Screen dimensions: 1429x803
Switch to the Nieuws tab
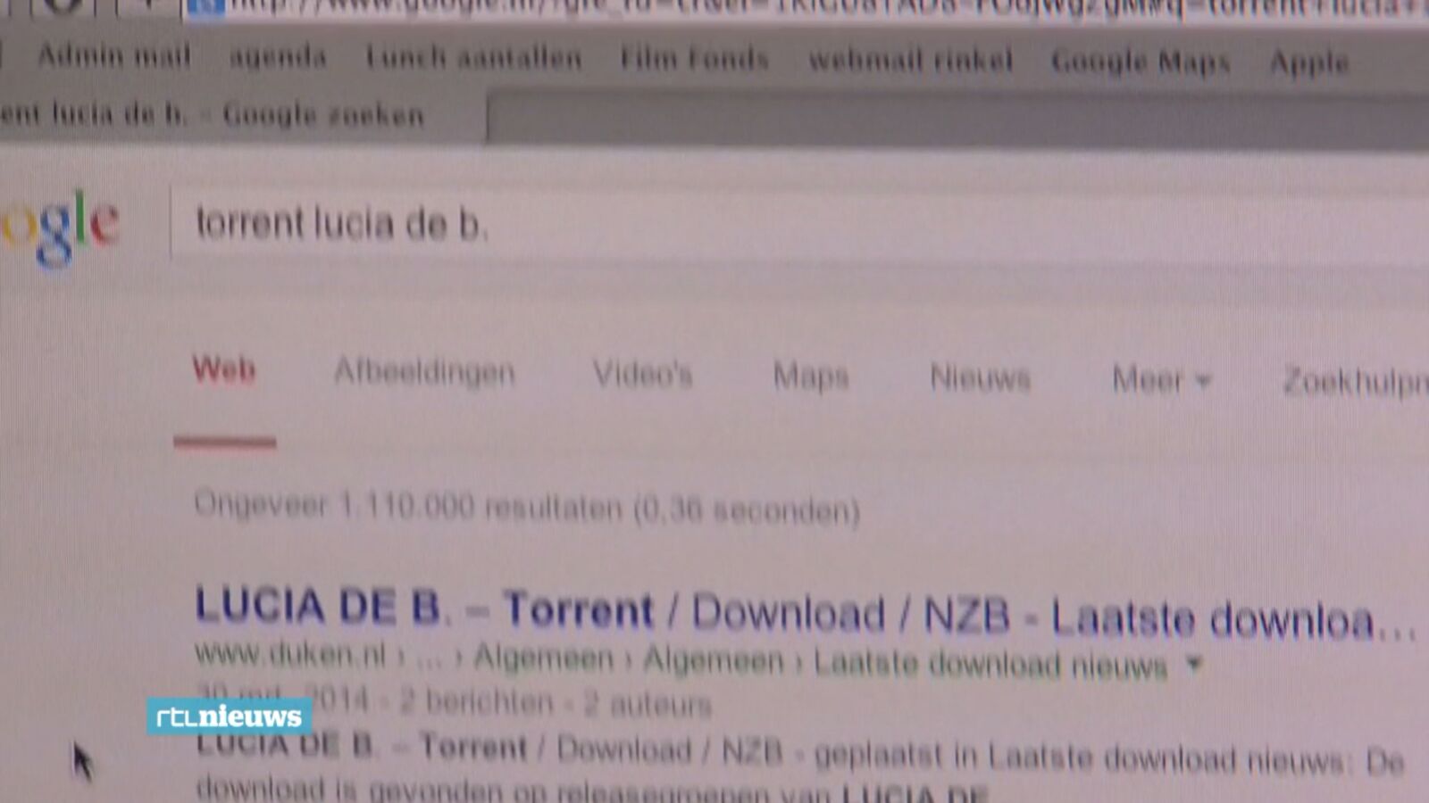pos(980,378)
